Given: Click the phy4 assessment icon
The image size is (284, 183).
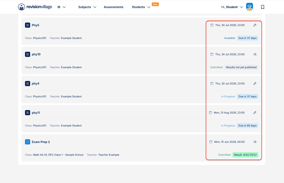Looking at the screenshot, I should [x=28, y=84].
